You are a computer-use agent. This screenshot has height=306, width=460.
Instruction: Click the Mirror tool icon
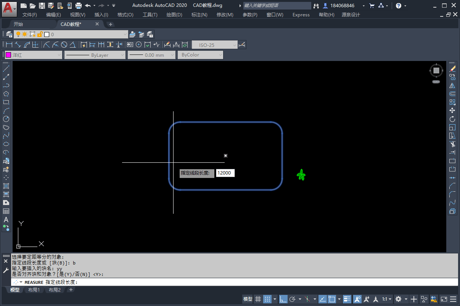pos(452,86)
